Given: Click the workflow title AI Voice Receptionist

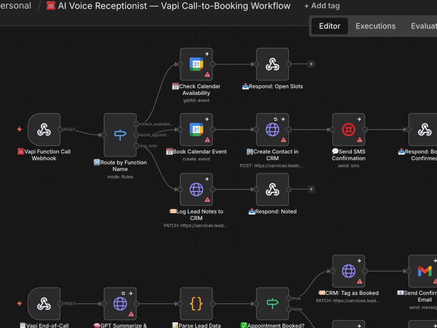Looking at the screenshot, I should click(168, 6).
